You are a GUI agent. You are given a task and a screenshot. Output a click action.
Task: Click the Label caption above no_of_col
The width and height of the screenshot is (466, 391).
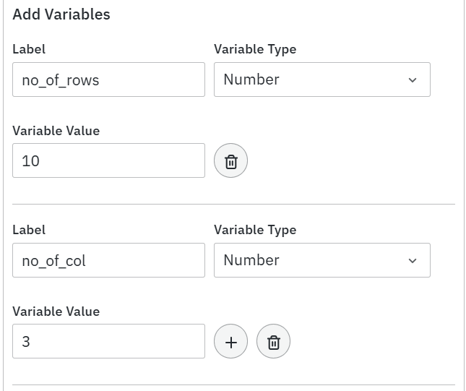pos(29,230)
